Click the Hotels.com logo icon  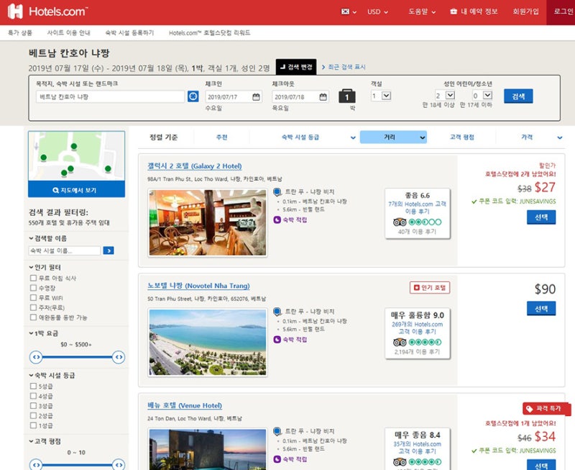15,12
